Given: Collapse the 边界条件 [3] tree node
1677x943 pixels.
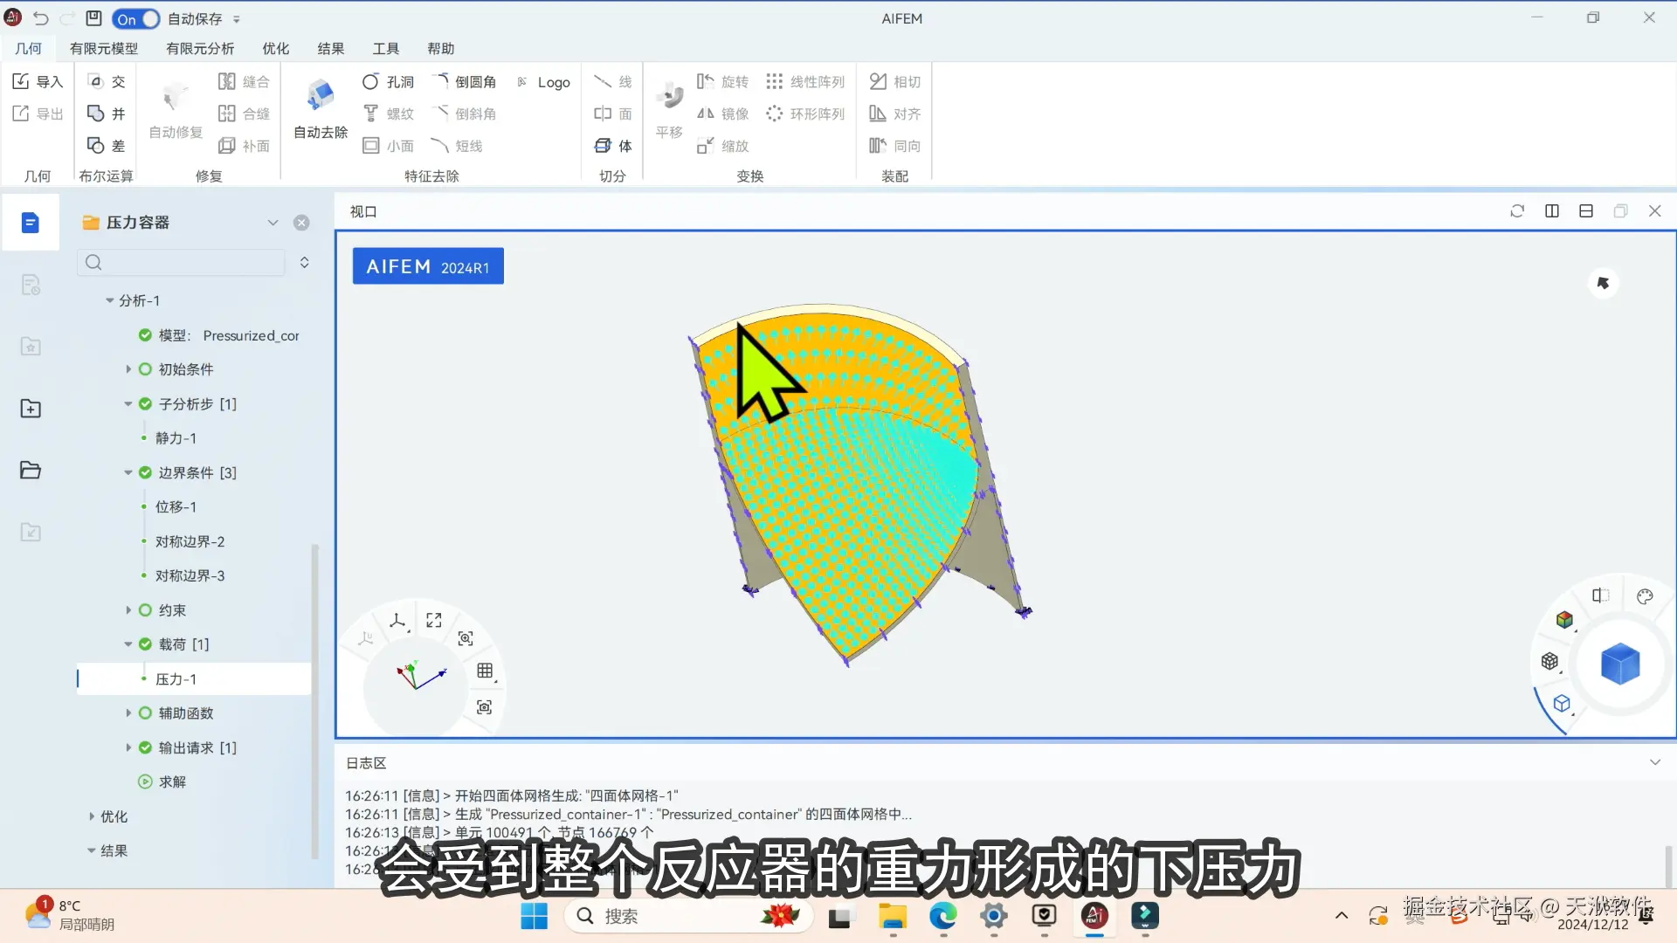Looking at the screenshot, I should coord(128,472).
